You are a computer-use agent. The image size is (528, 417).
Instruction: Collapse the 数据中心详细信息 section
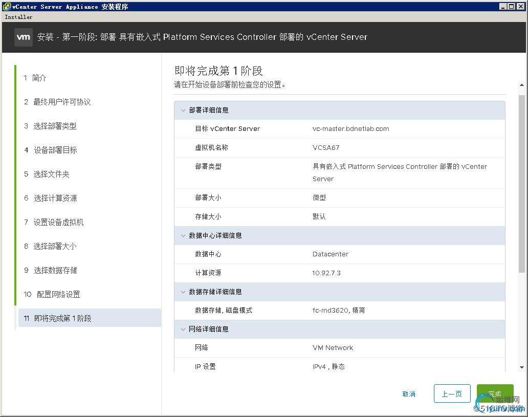click(183, 235)
